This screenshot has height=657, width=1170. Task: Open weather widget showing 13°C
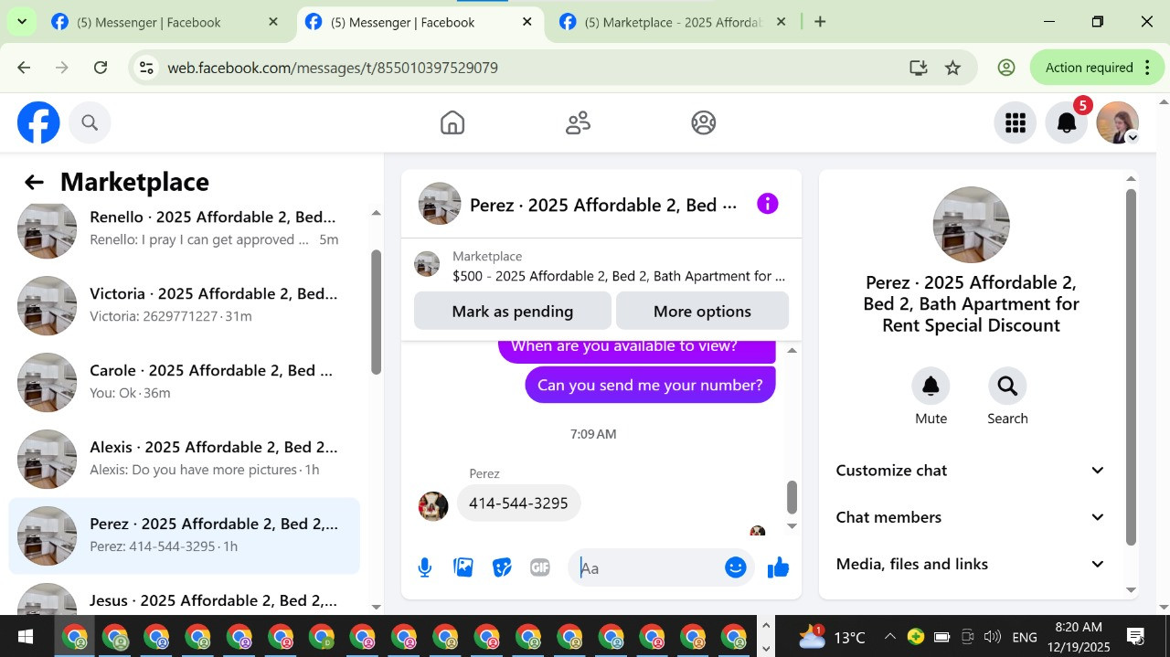pyautogui.click(x=832, y=637)
